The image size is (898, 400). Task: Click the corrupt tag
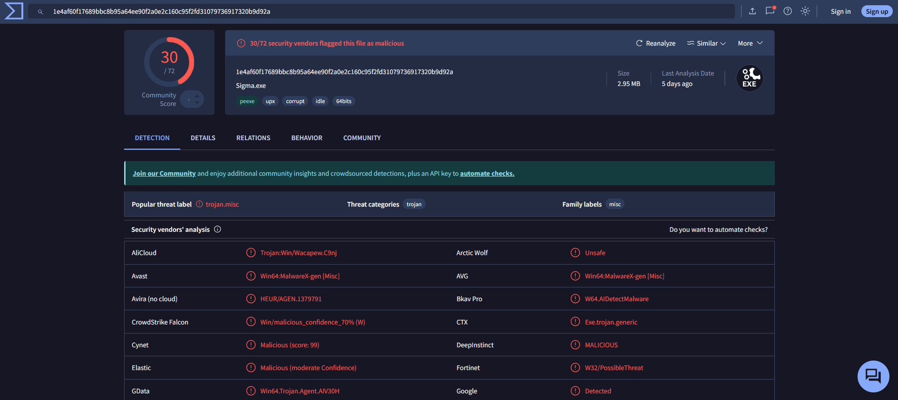(295, 101)
